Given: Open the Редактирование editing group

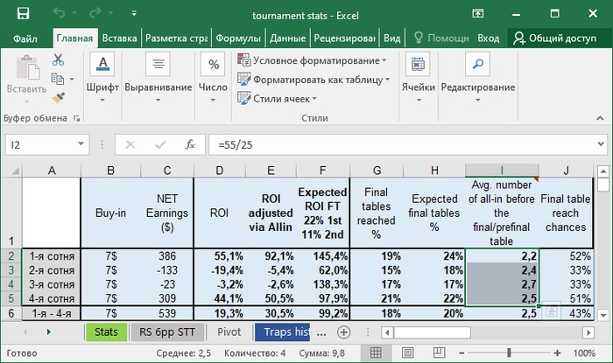Looking at the screenshot, I should [478, 78].
